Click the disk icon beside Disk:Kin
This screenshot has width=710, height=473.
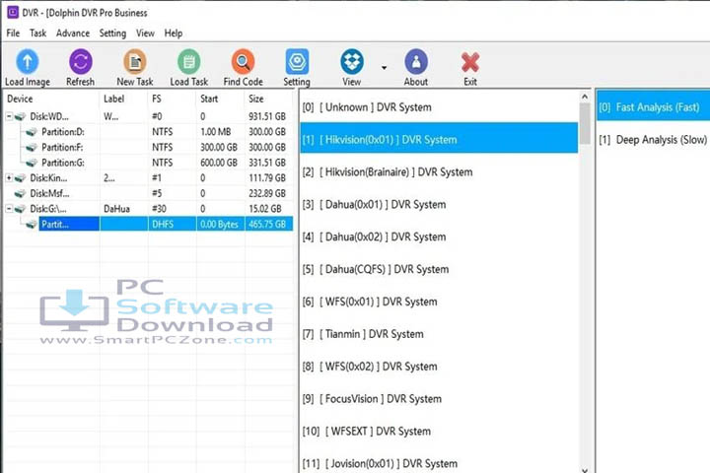click(x=21, y=178)
